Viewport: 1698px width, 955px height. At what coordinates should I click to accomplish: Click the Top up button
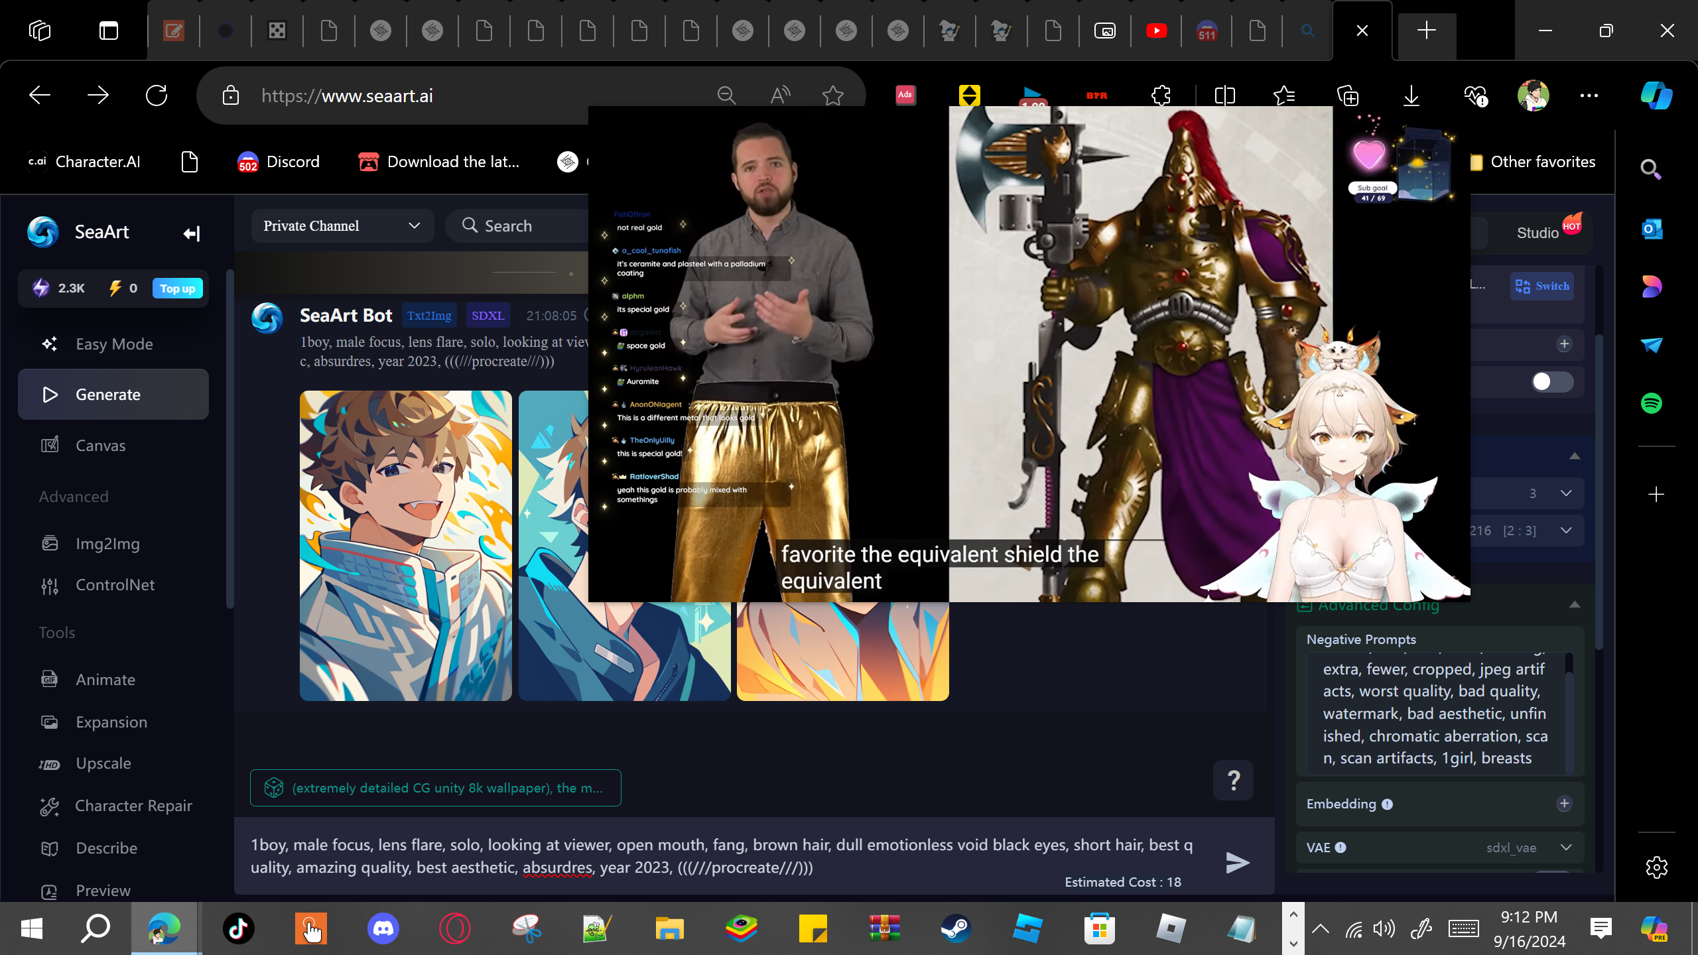(x=178, y=288)
